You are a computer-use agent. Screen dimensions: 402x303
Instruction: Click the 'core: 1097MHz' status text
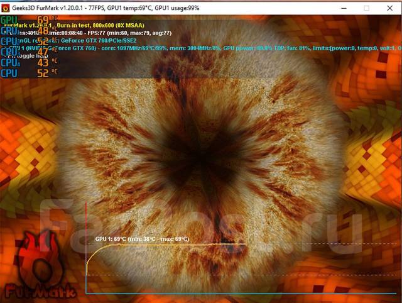pyautogui.click(x=120, y=48)
